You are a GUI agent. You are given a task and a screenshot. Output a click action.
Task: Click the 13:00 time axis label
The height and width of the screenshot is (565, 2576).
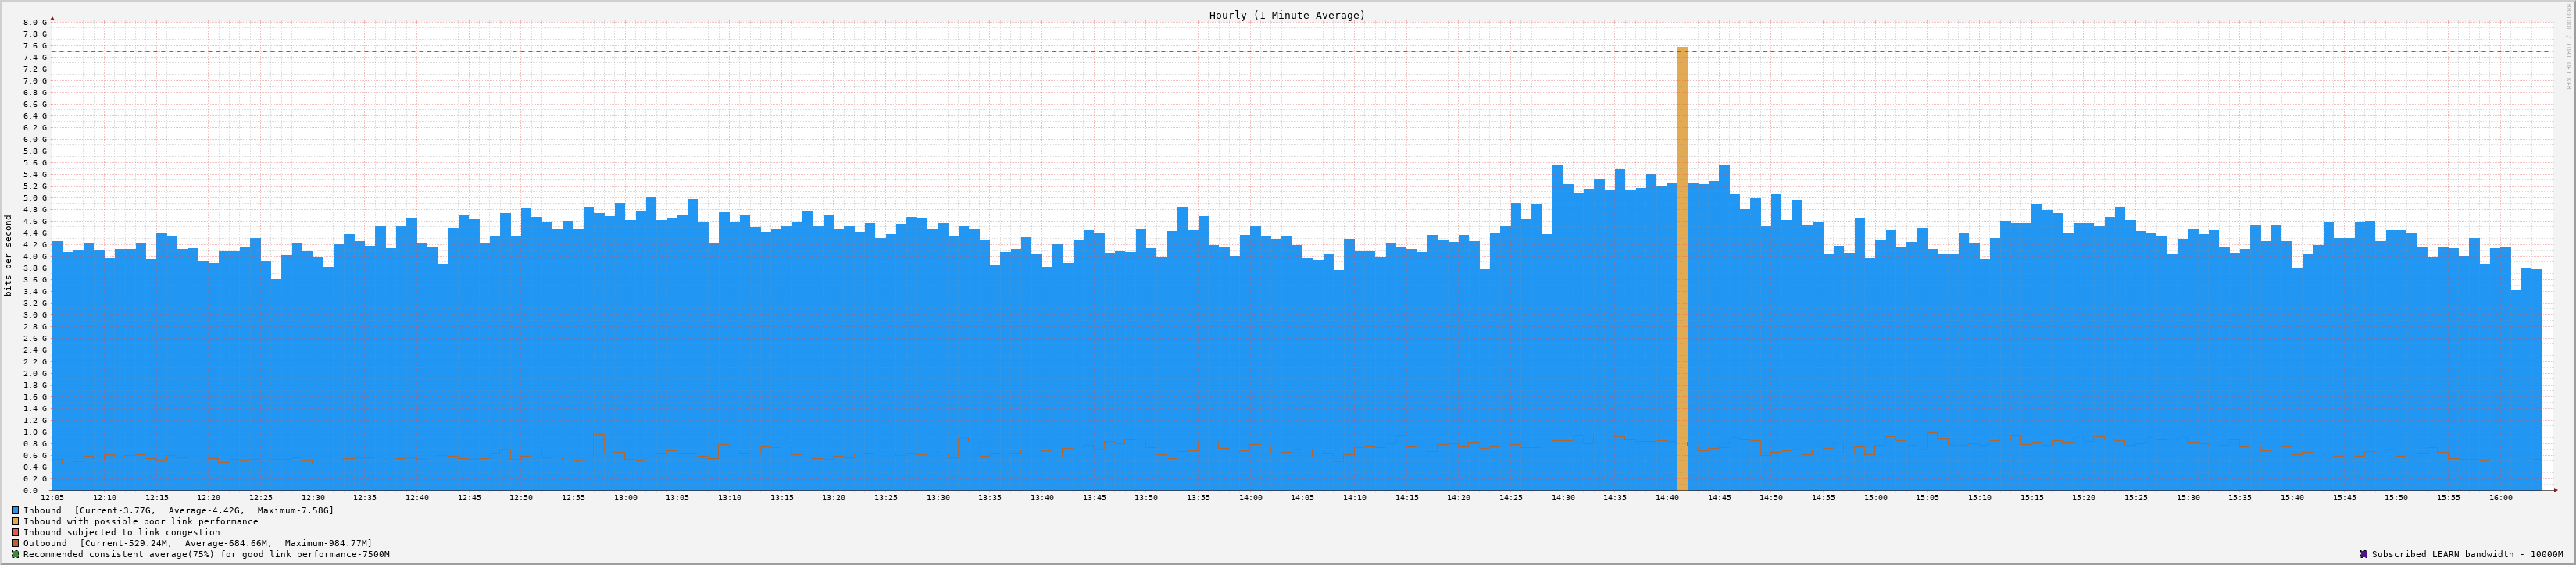[625, 497]
